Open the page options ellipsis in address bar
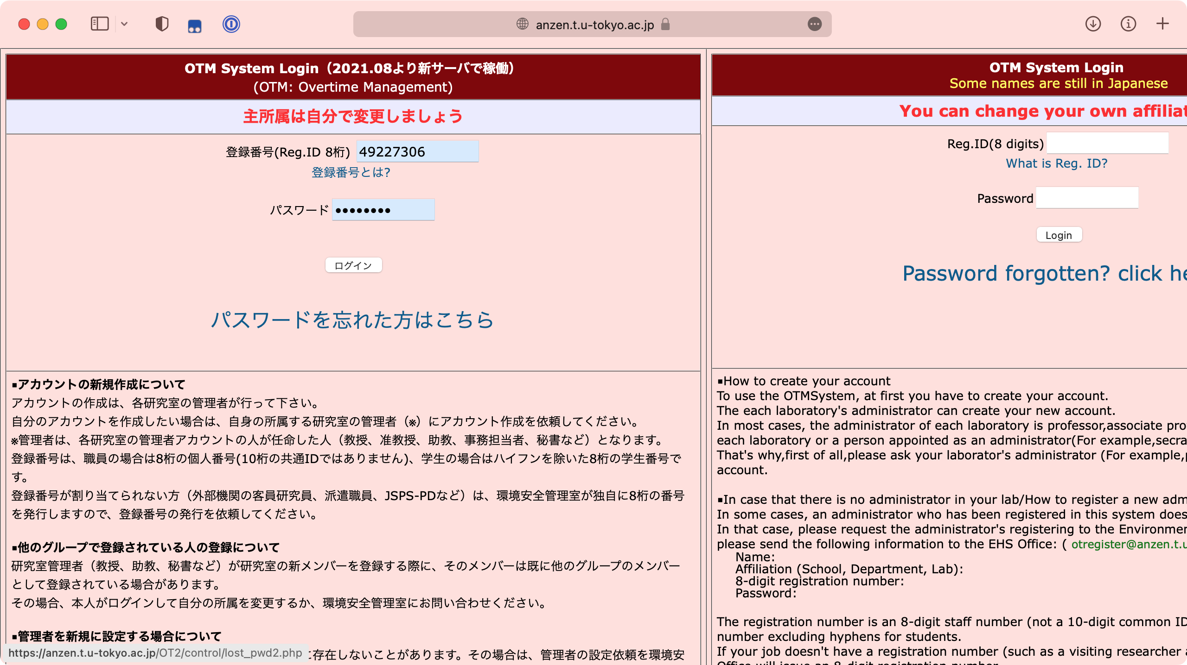 (814, 24)
